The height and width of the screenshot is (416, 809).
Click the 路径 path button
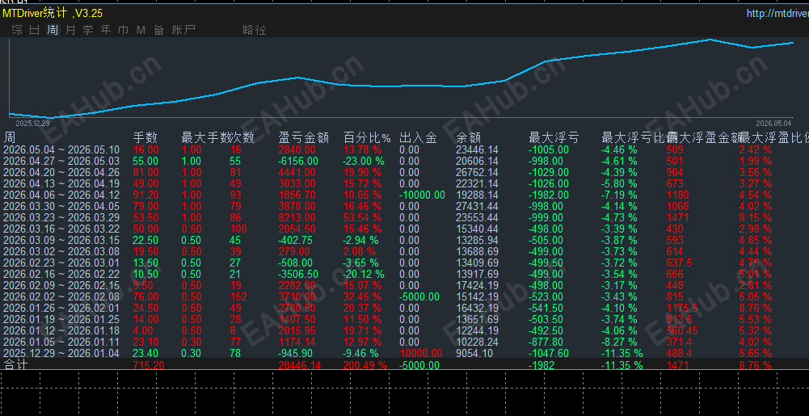click(255, 30)
